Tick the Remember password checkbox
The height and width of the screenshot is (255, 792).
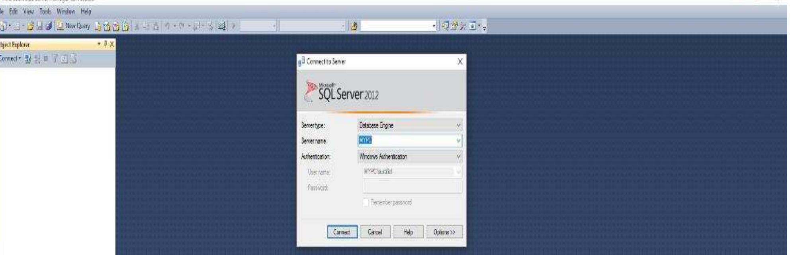click(366, 203)
